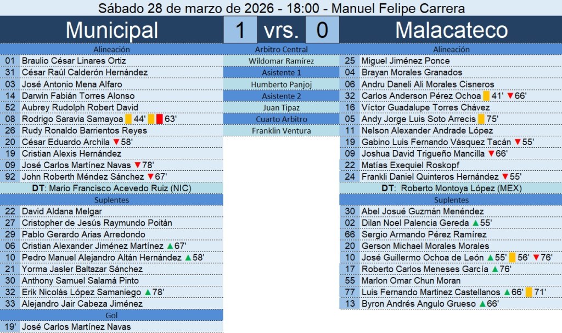Click referee name Wildomar Ramírez
This screenshot has height=333, width=562.
tap(282, 61)
